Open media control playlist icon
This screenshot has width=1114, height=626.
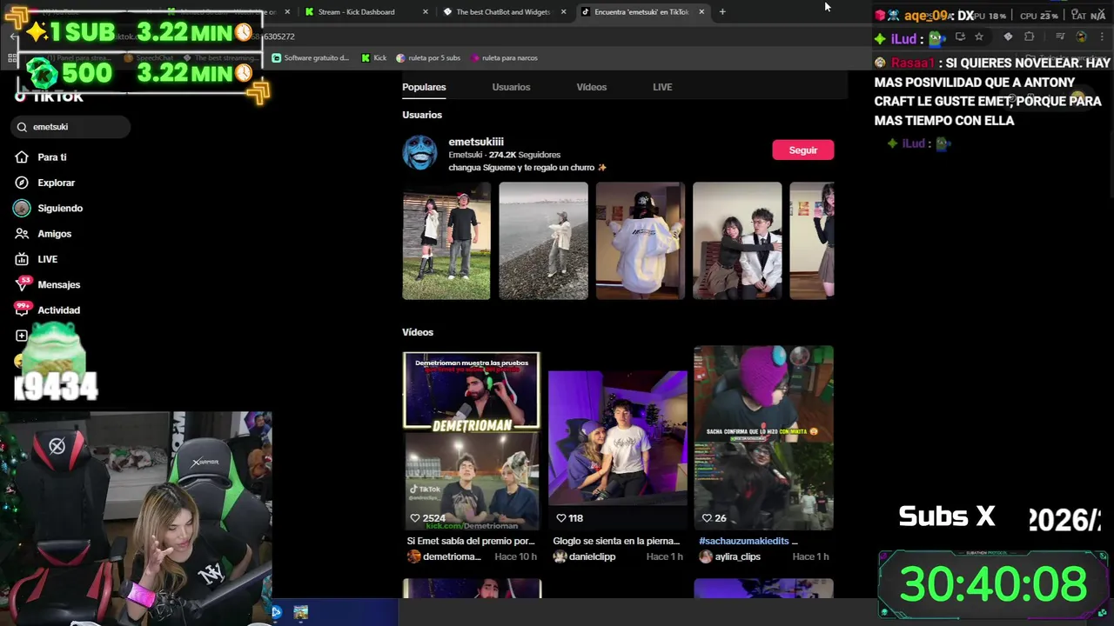pyautogui.click(x=1060, y=37)
